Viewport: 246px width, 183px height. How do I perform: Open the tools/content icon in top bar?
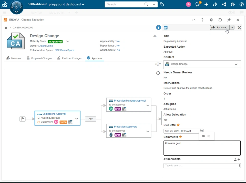(233, 4)
